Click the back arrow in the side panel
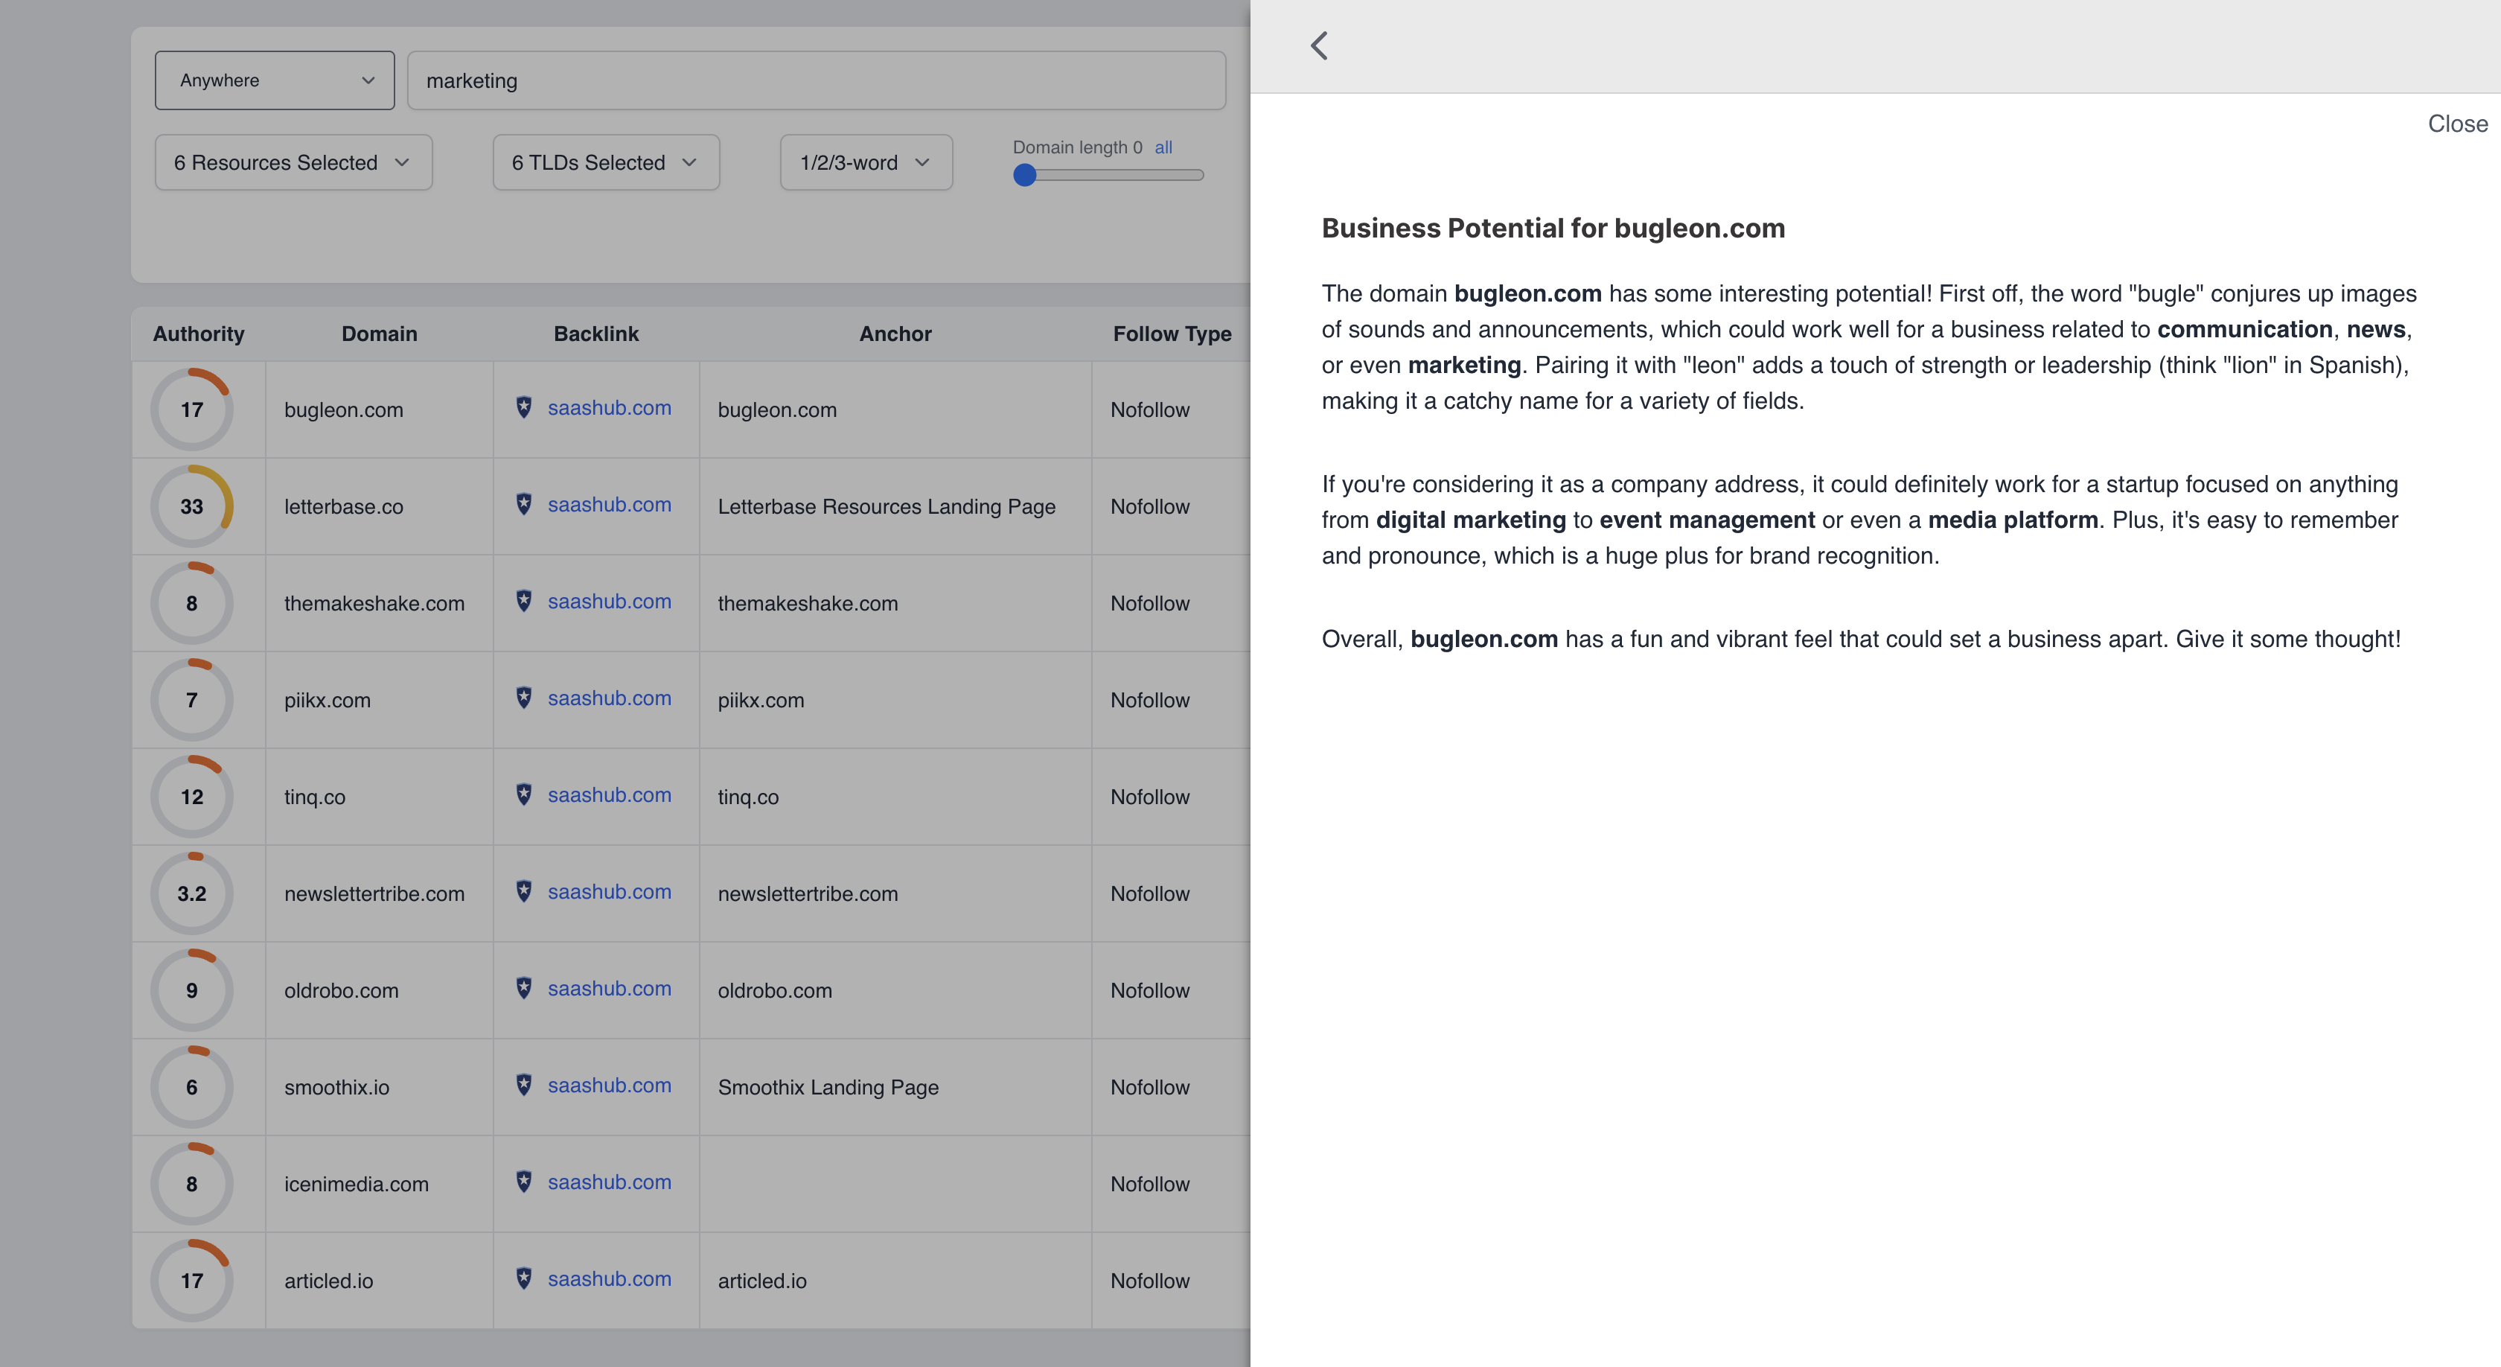 pos(1318,45)
